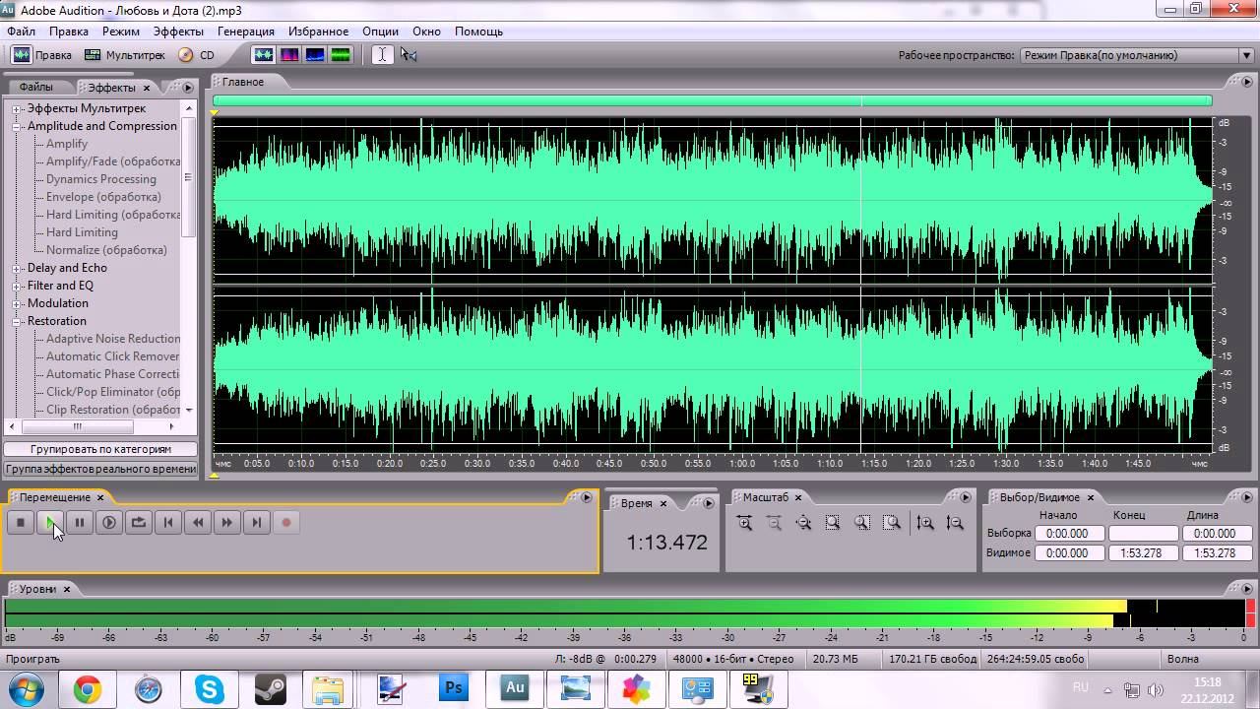Start playback with the Play button
The width and height of the screenshot is (1260, 709).
[50, 523]
